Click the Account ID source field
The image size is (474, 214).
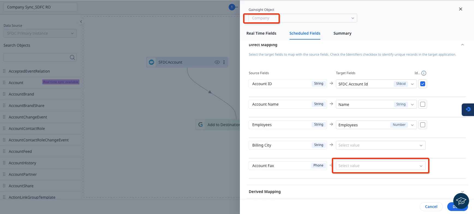288,84
